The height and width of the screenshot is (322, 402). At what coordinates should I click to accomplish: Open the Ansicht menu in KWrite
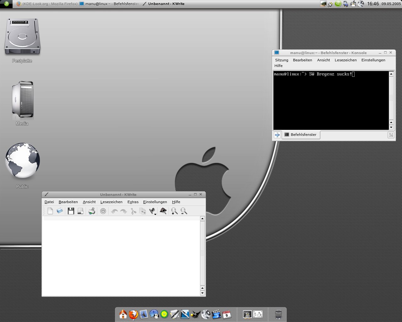coord(89,202)
